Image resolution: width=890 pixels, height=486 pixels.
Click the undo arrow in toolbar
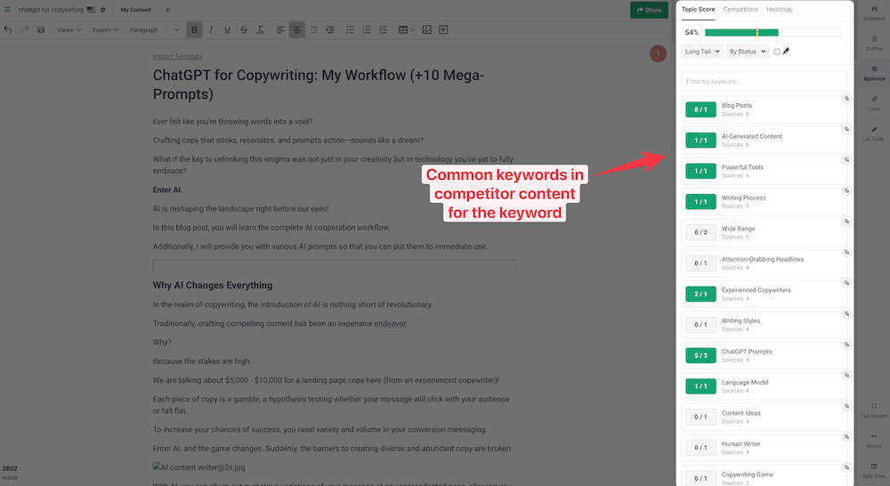click(x=8, y=29)
